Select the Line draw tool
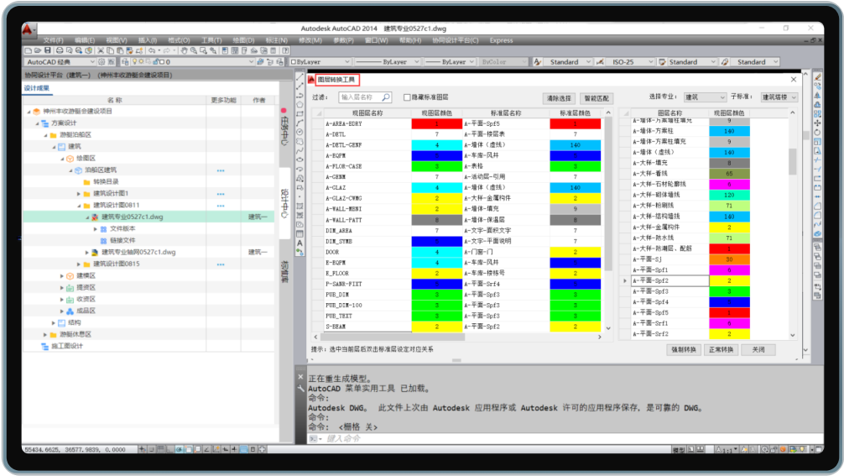The width and height of the screenshot is (844, 476). click(x=300, y=76)
